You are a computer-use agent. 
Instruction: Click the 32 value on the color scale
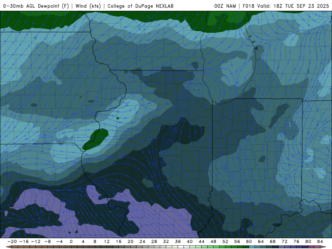point(166,242)
